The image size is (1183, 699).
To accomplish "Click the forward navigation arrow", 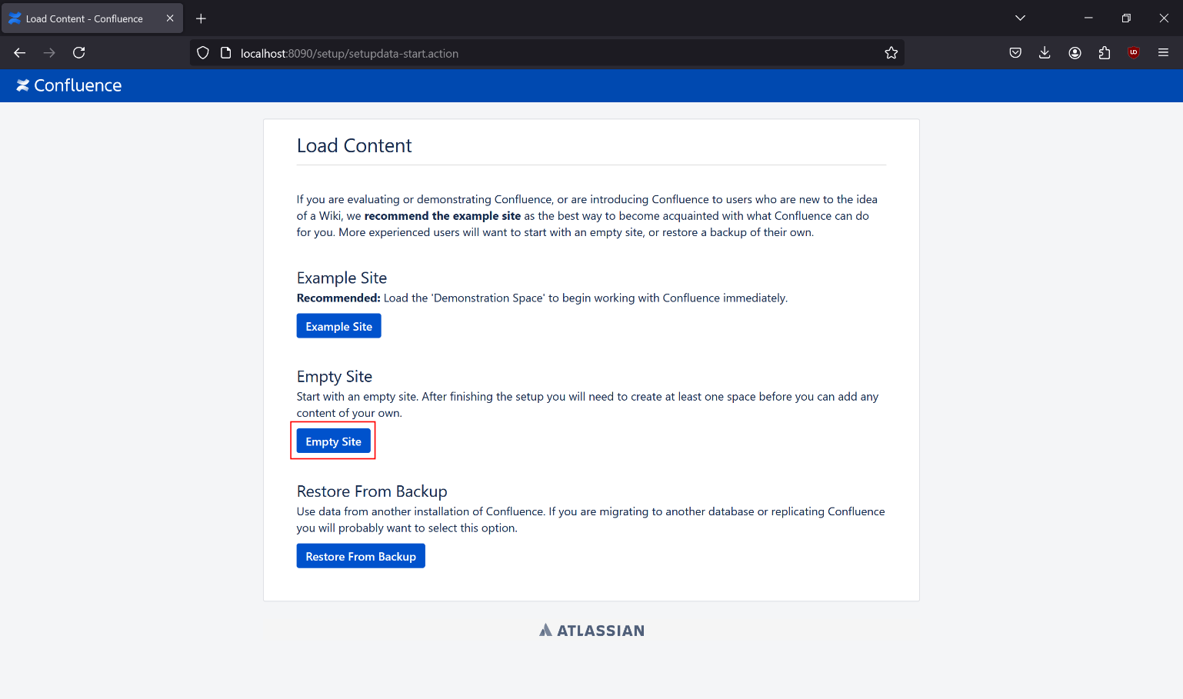I will pos(49,53).
